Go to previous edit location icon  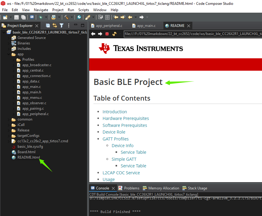pyautogui.click(x=116, y=17)
